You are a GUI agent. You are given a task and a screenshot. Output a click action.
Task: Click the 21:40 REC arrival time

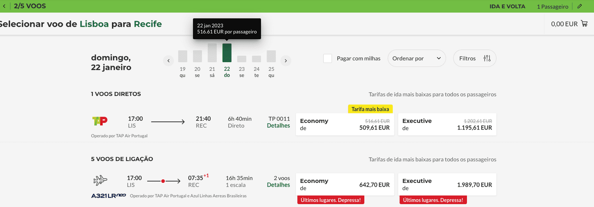point(203,122)
